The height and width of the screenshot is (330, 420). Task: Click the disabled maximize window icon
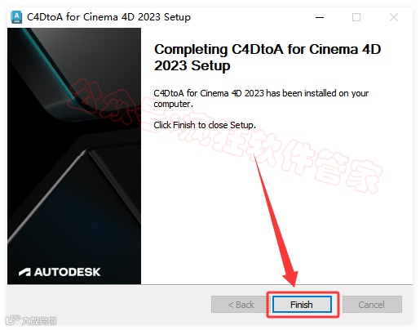[356, 17]
